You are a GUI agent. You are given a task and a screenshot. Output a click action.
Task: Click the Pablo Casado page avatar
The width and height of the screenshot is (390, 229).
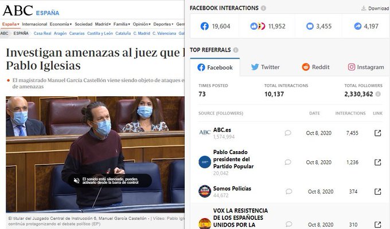point(205,162)
